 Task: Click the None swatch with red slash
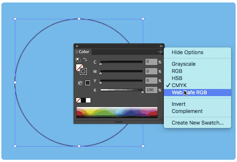[x=78, y=100]
